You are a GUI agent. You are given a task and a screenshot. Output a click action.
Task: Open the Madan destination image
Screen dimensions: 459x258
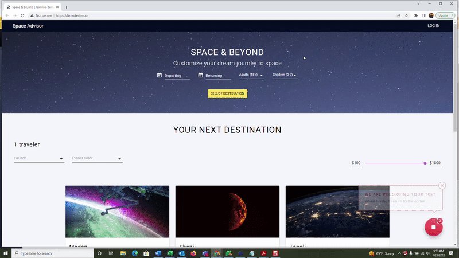click(117, 212)
